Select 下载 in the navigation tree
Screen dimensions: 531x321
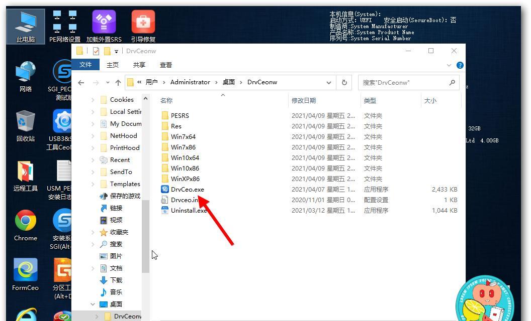[116, 280]
